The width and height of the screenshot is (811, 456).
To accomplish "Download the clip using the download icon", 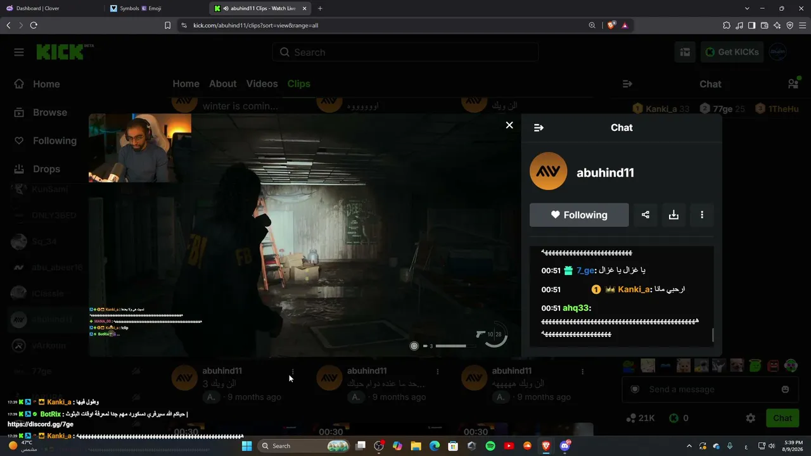I will 674,215.
